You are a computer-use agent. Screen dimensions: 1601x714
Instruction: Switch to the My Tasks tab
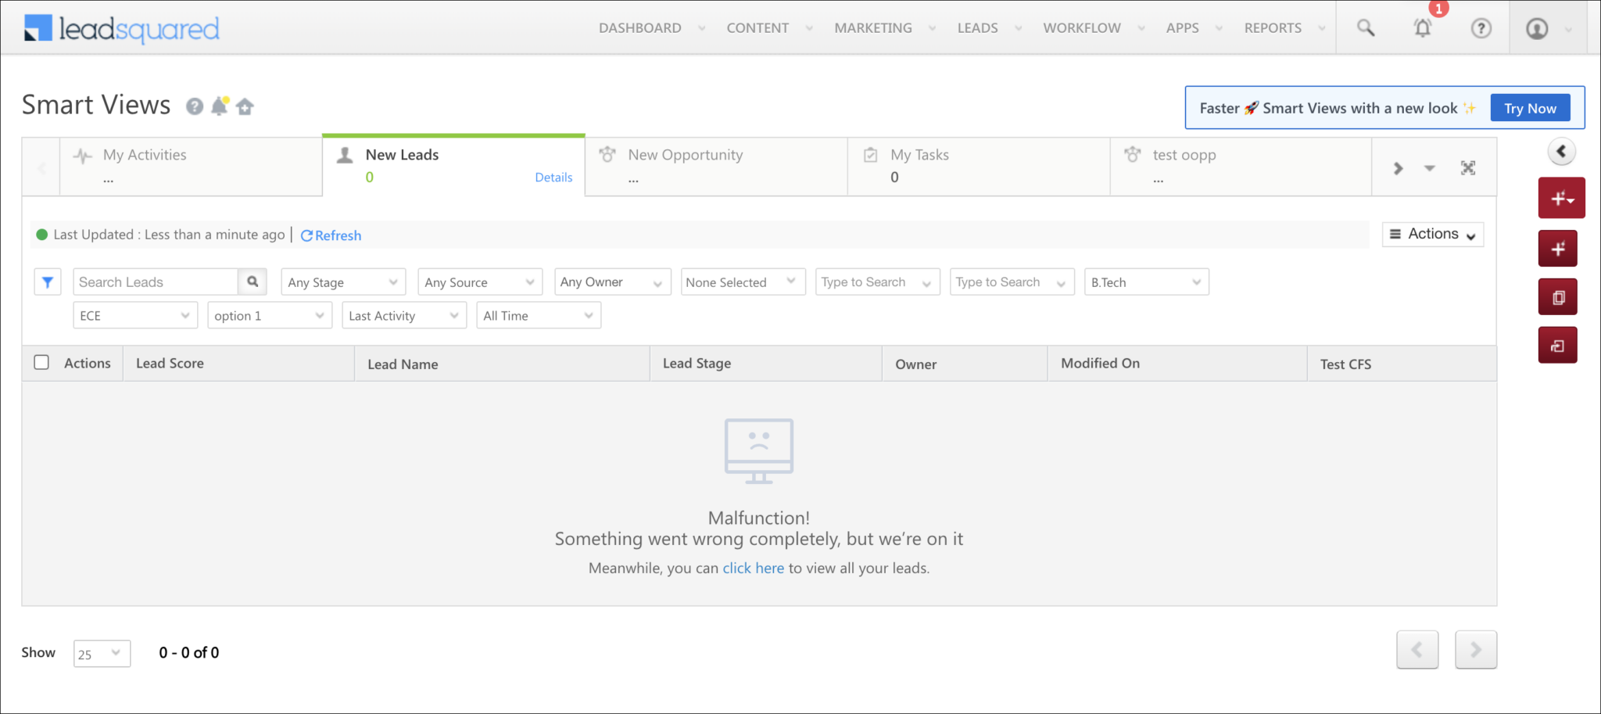977,166
